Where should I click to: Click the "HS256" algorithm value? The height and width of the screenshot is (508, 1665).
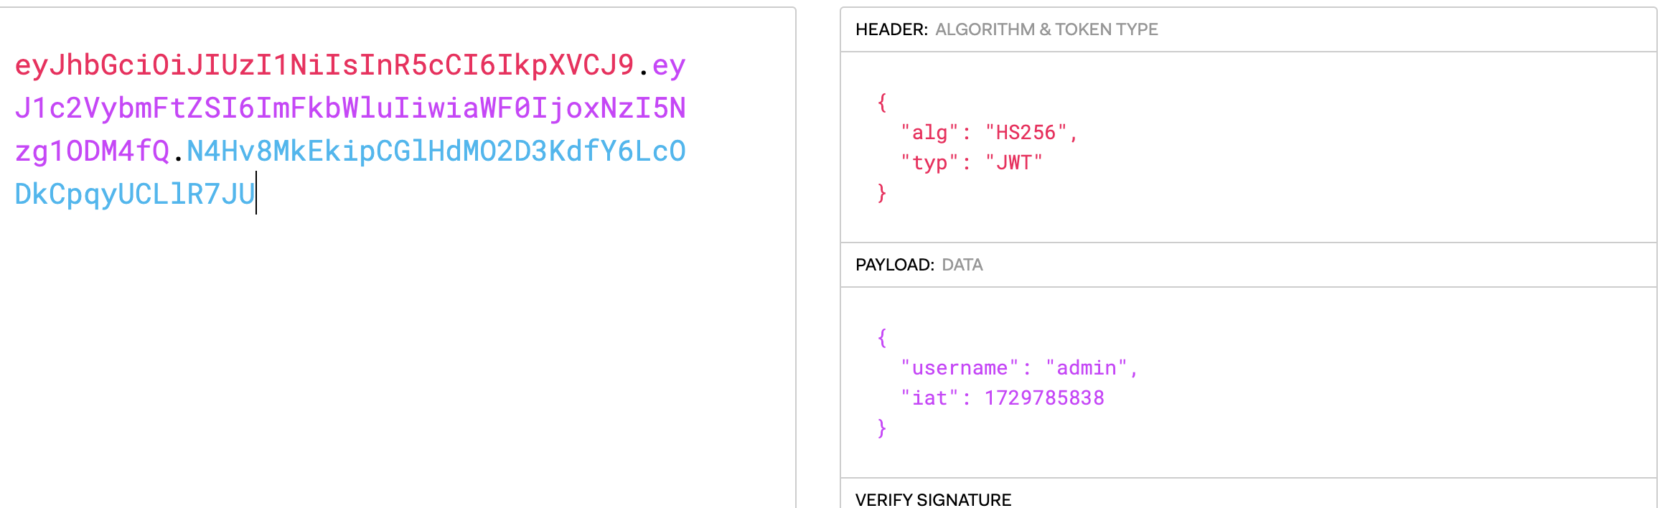[x=1026, y=133]
